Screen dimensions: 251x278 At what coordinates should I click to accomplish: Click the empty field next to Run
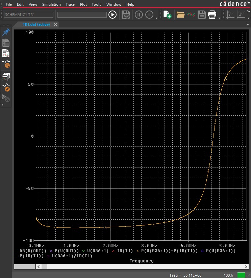(x=82, y=15)
